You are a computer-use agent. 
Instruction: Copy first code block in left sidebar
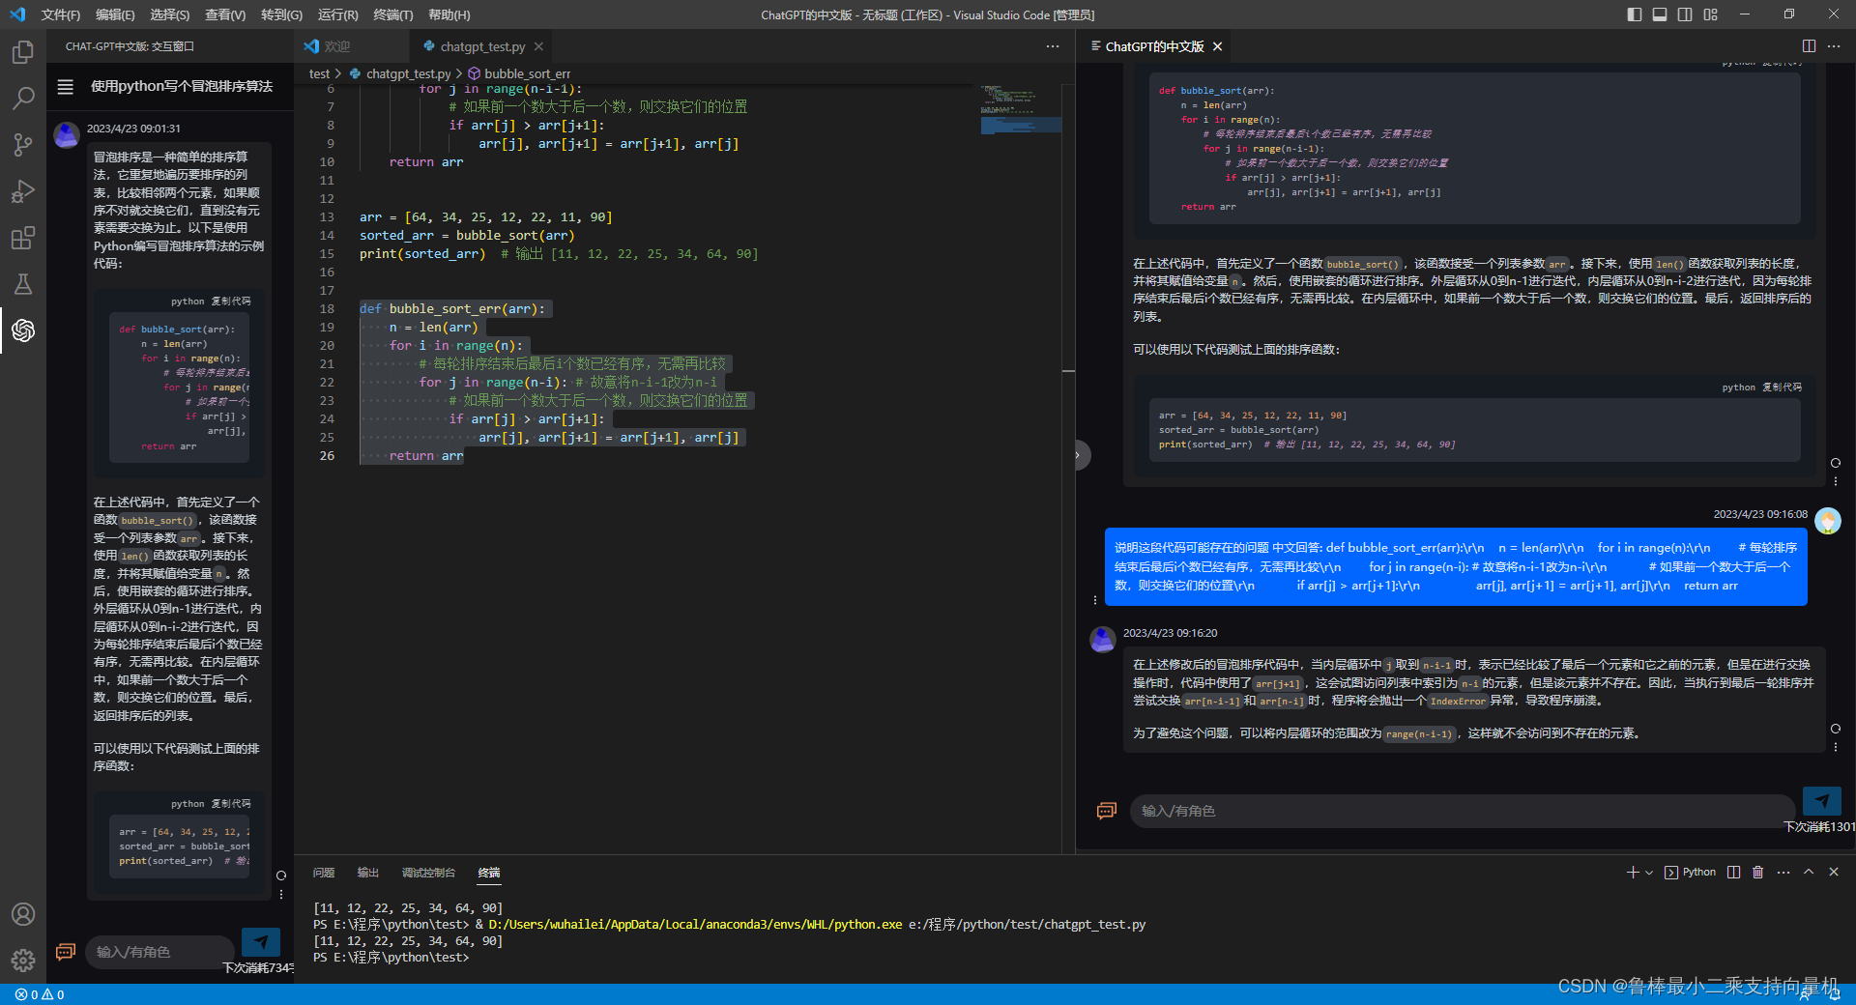coord(231,301)
